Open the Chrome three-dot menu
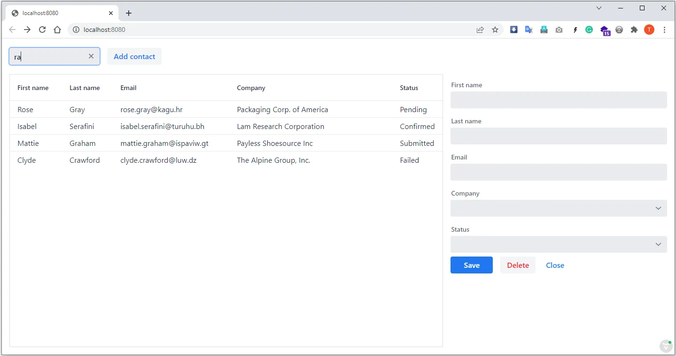 [x=664, y=30]
